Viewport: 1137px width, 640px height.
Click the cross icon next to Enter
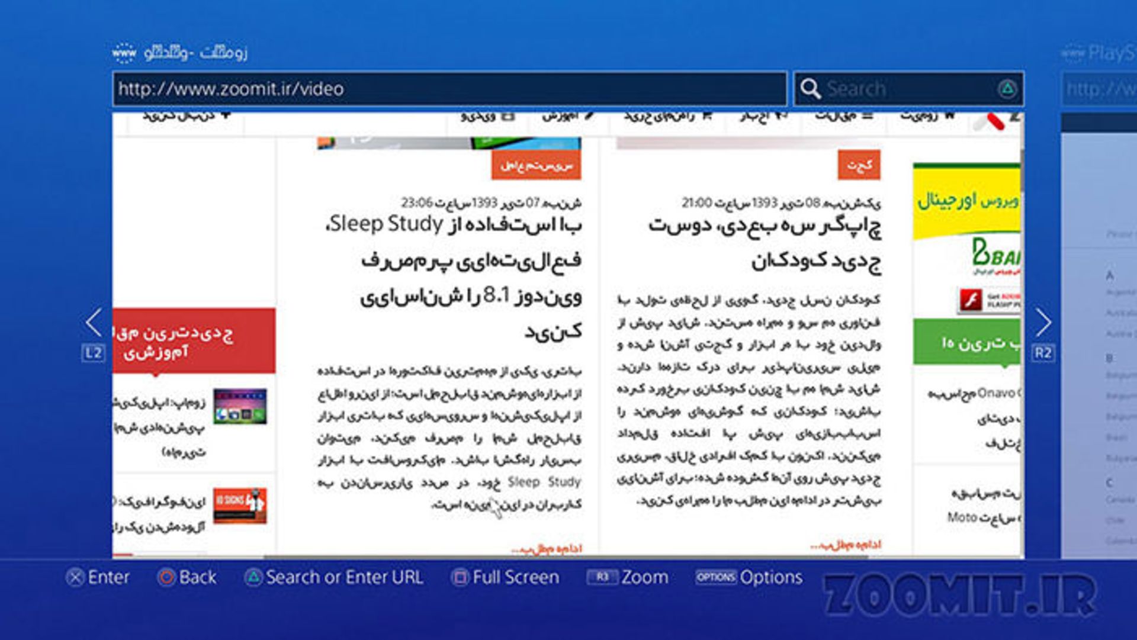click(x=75, y=577)
